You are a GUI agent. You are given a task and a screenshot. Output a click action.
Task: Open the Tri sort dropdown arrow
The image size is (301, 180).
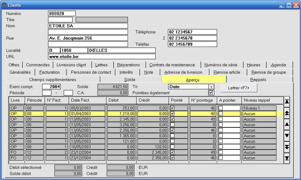click(211, 87)
